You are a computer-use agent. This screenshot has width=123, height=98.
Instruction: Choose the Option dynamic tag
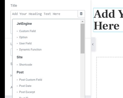coord(23,37)
